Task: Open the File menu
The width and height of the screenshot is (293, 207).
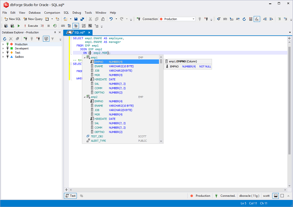Action: (5, 12)
